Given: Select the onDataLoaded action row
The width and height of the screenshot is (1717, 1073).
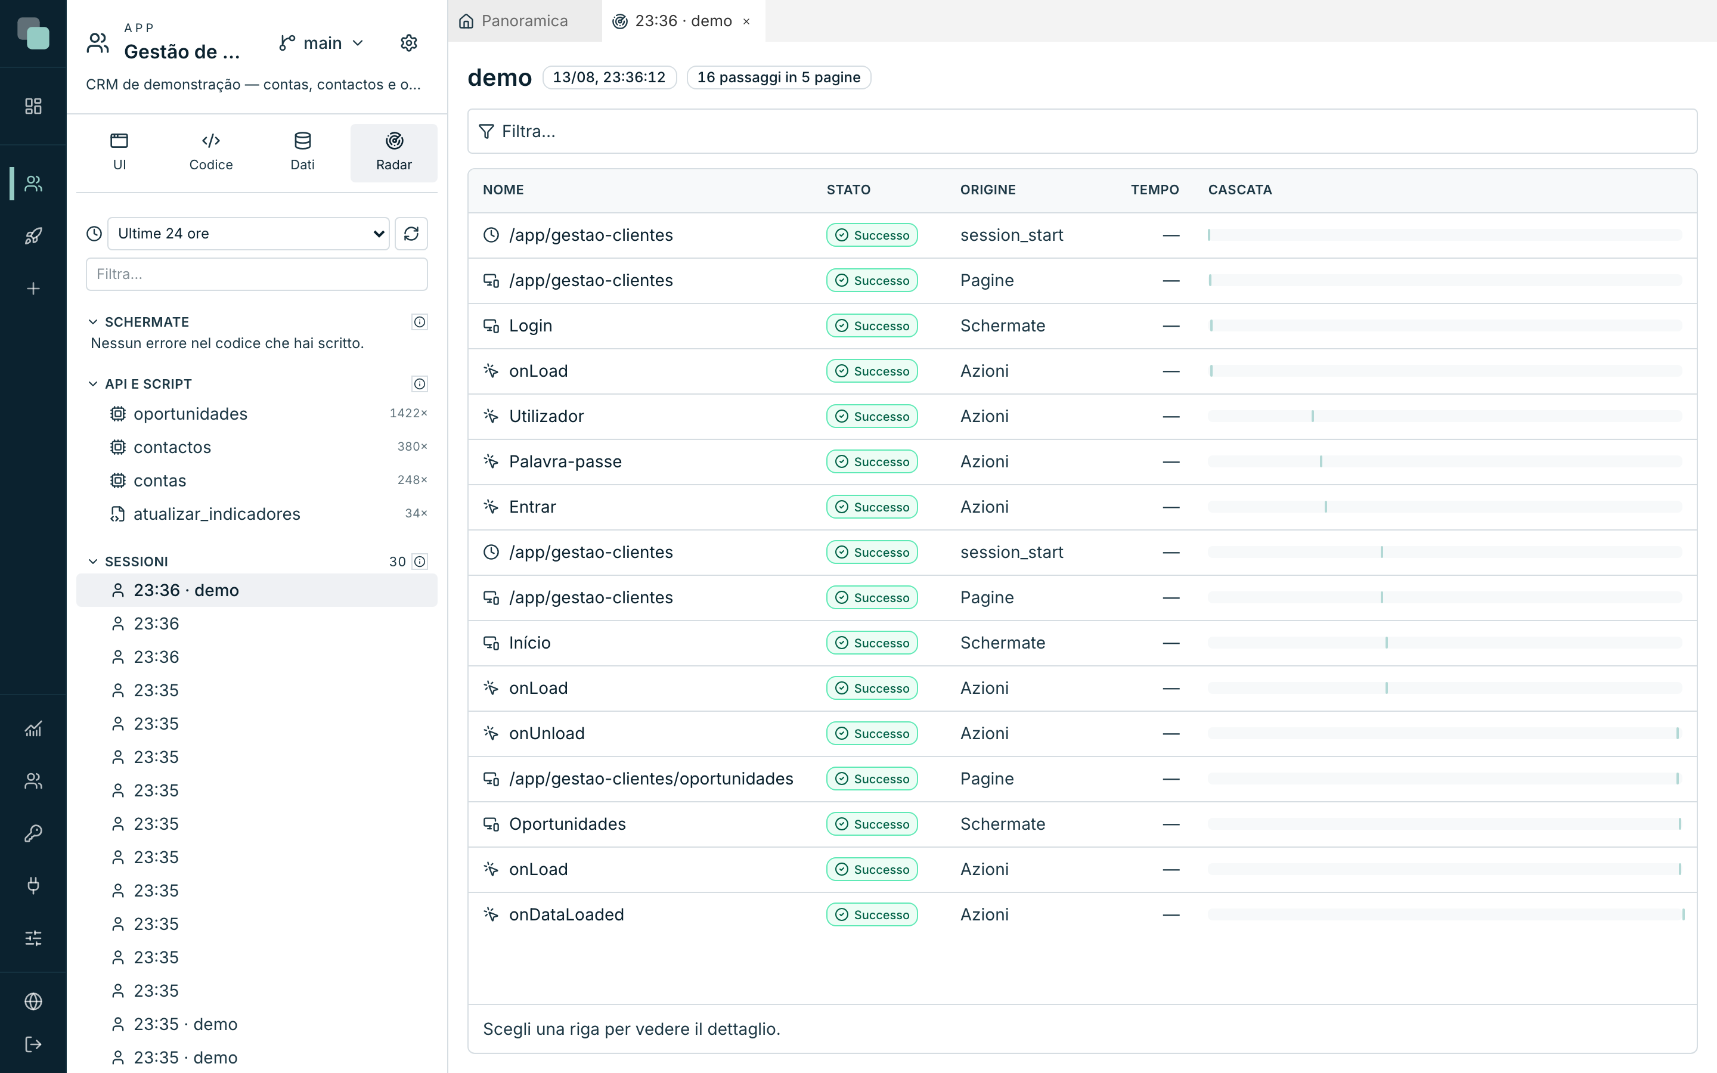Looking at the screenshot, I should pos(1082,915).
